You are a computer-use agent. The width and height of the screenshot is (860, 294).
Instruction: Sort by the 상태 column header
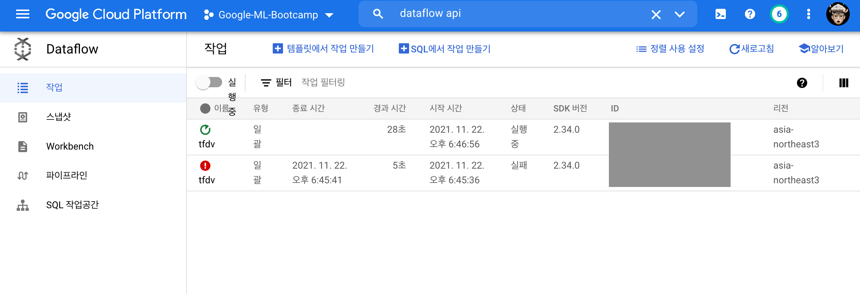(518, 108)
